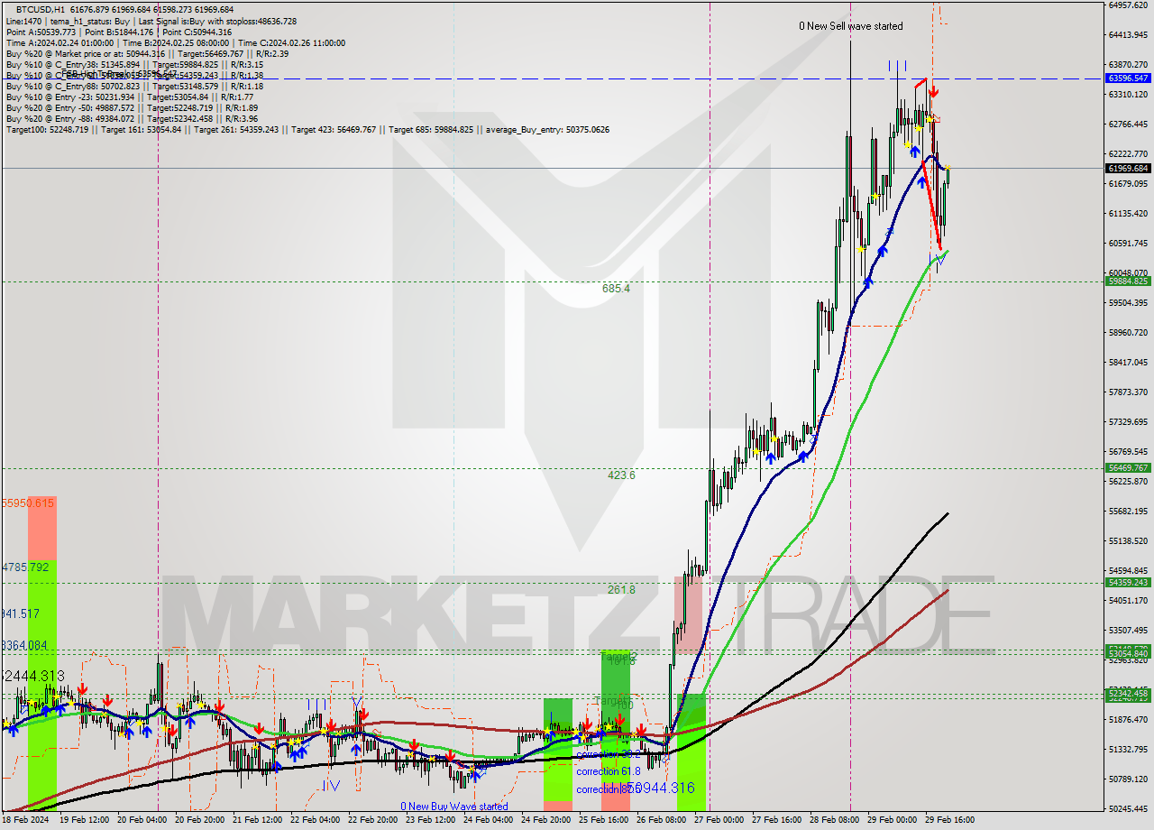Click the '18 Feb 2024' date on time axis
The image size is (1154, 830).
(25, 820)
